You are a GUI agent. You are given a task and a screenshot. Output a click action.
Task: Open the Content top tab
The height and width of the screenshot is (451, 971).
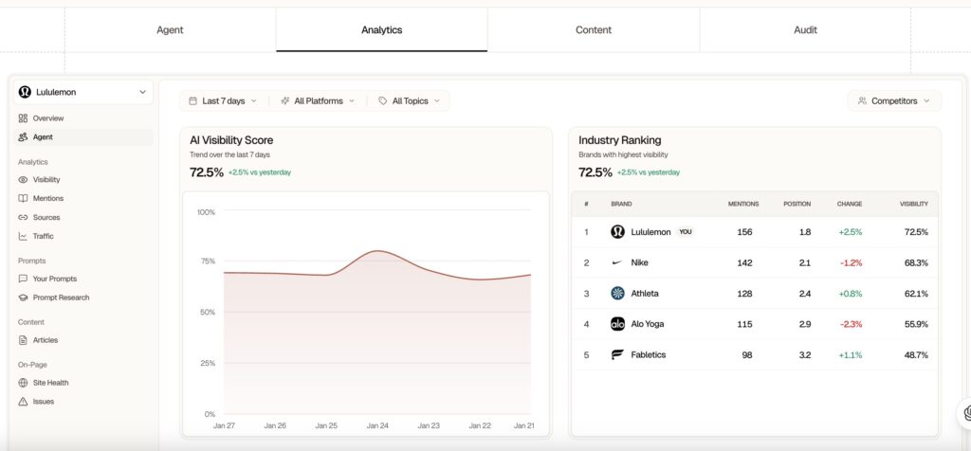pos(594,29)
